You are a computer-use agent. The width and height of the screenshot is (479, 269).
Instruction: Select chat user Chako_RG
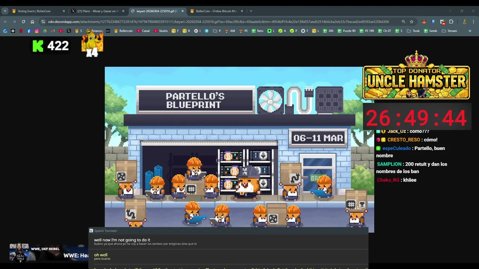[x=388, y=180]
